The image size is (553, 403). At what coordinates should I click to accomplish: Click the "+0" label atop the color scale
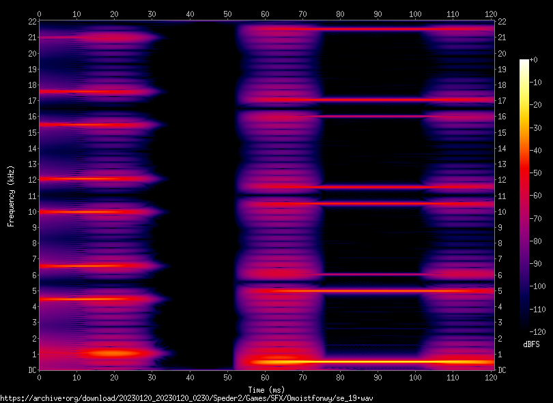534,61
